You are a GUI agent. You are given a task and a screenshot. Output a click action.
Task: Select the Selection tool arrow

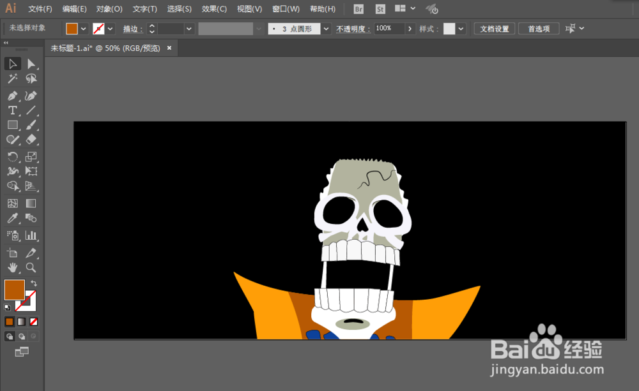pos(13,64)
